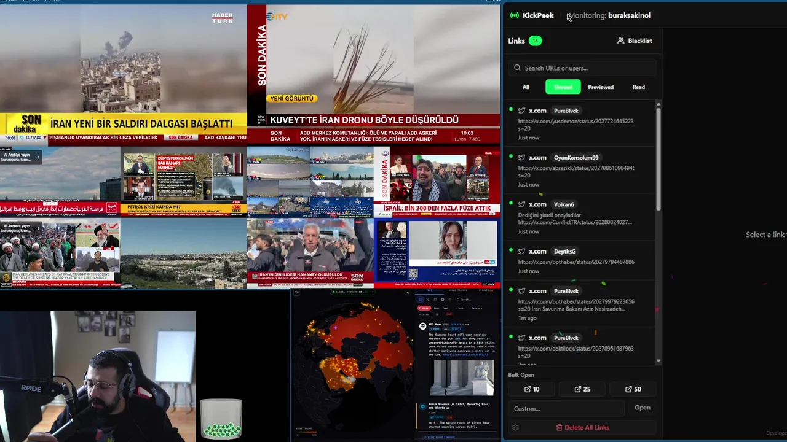Click the Twitter bird icon beside DepthsG
Image resolution: width=787 pixels, height=442 pixels.
point(521,251)
